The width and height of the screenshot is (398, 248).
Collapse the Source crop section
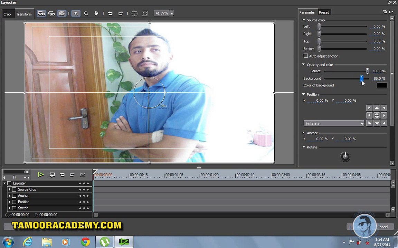[x=304, y=20]
